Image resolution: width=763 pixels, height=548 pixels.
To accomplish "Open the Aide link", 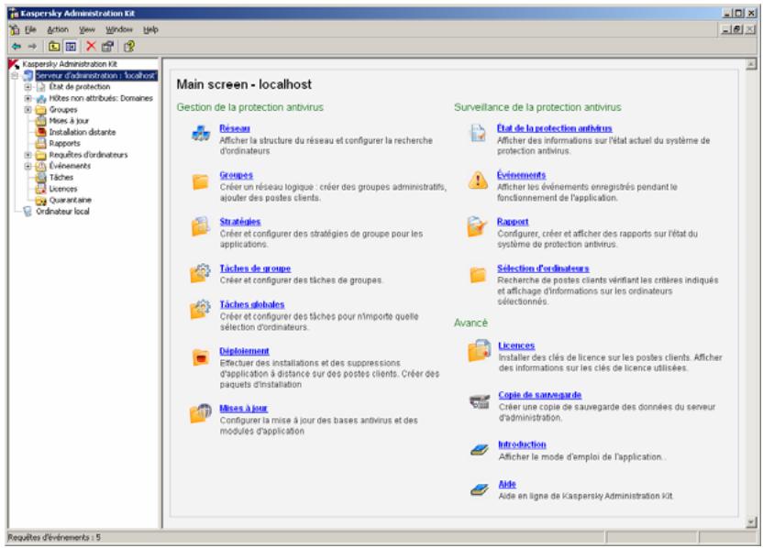I will click(507, 484).
